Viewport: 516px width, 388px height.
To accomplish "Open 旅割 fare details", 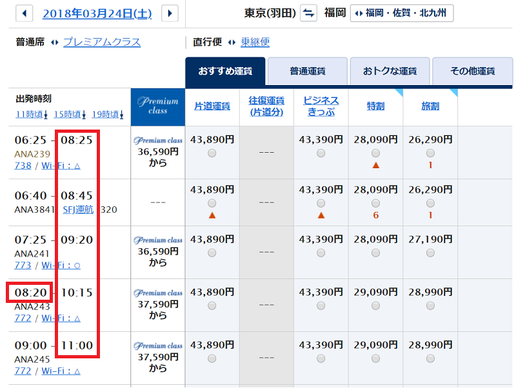I will pos(430,106).
